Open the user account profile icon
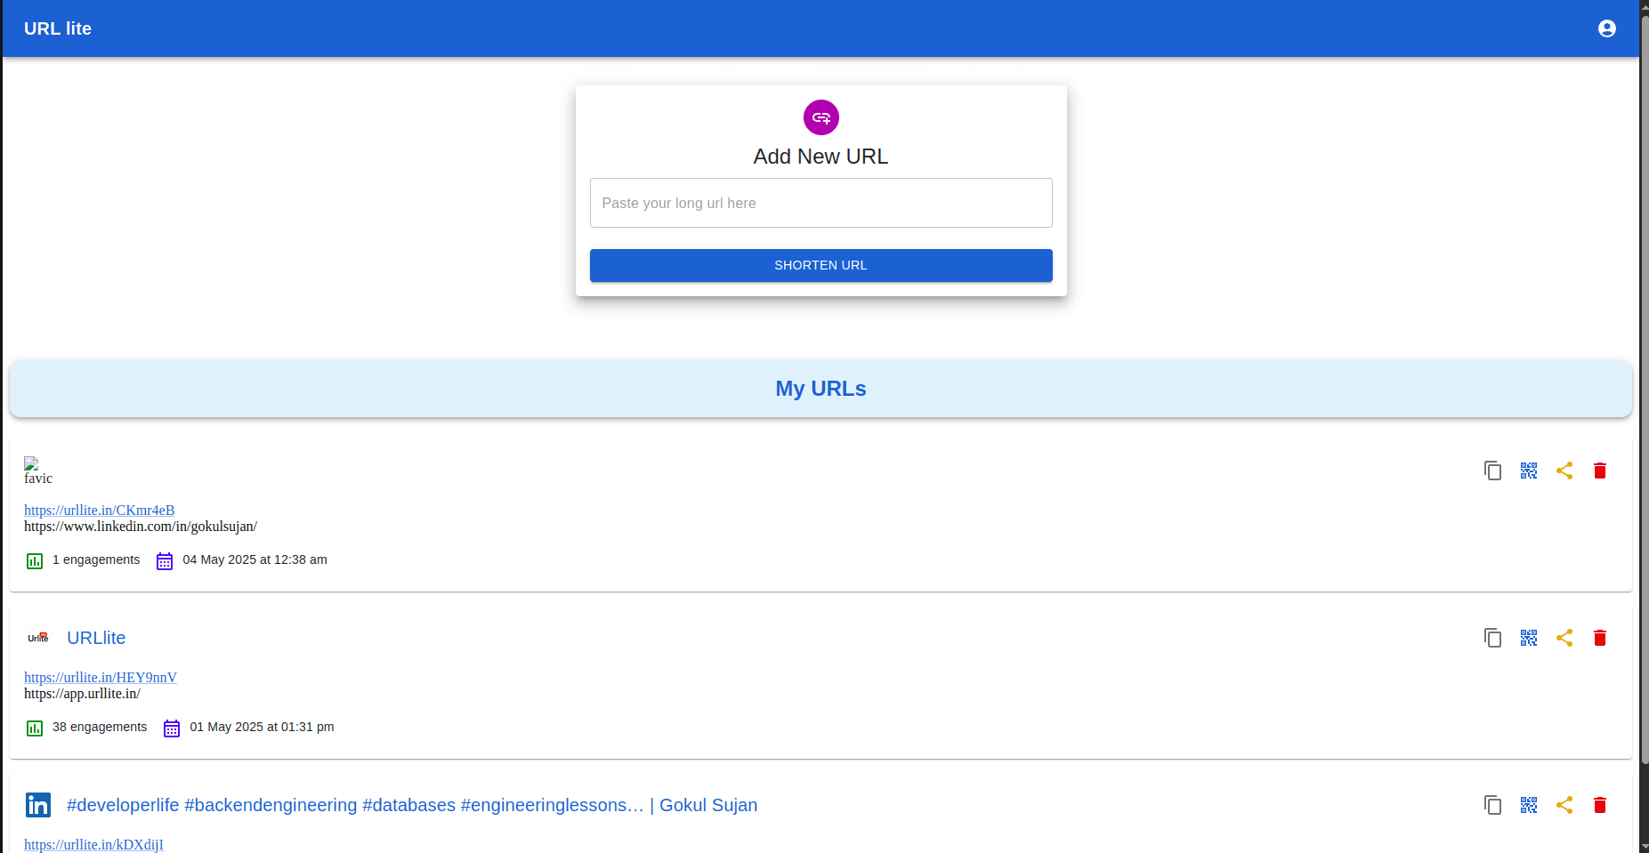The width and height of the screenshot is (1649, 853). tap(1606, 28)
